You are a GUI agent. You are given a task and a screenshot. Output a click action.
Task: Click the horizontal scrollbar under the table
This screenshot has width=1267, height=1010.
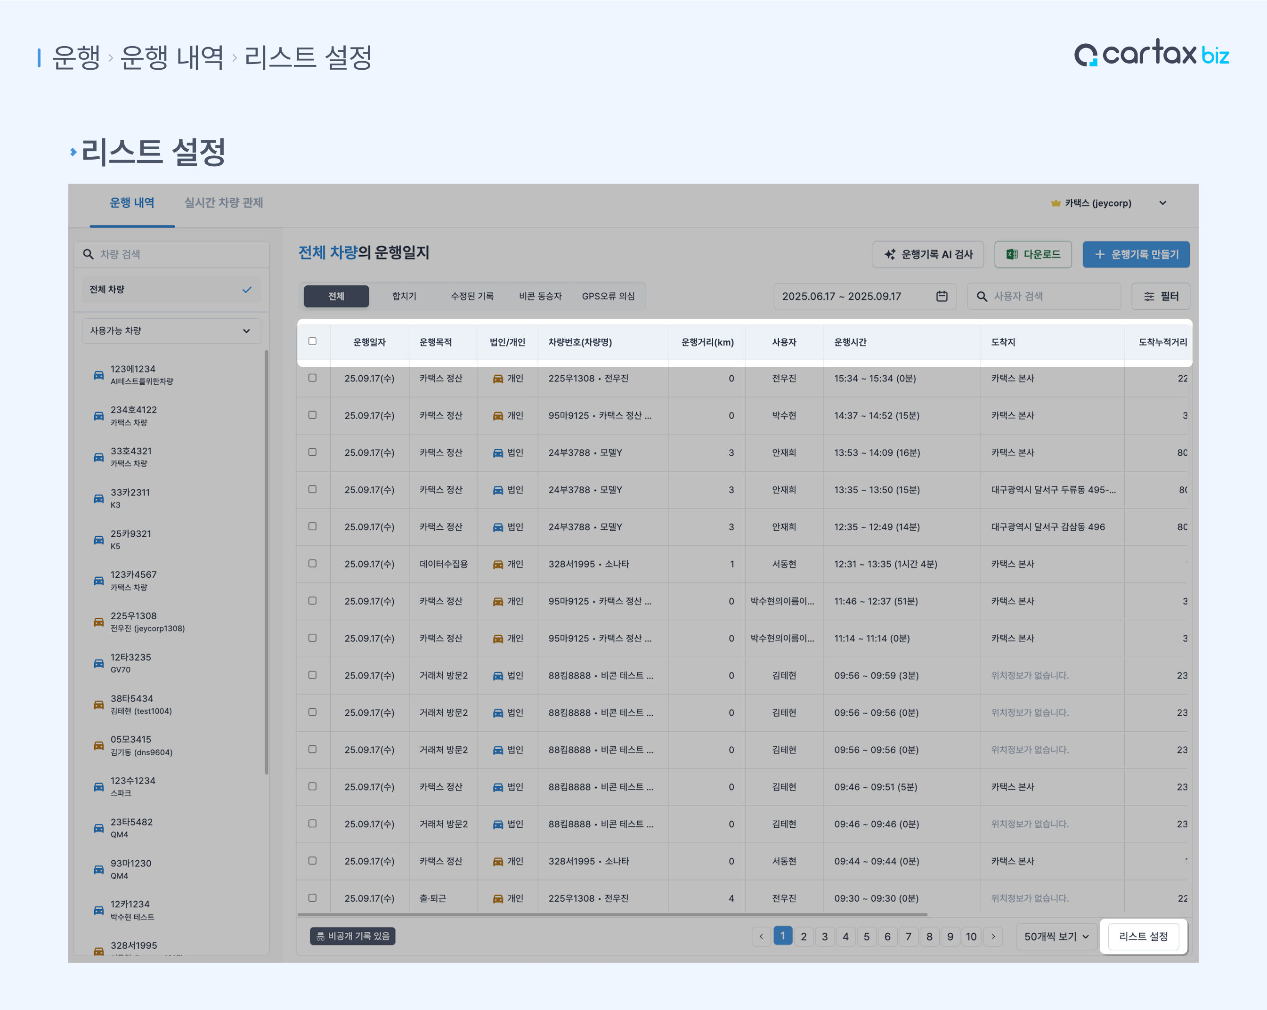[611, 914]
